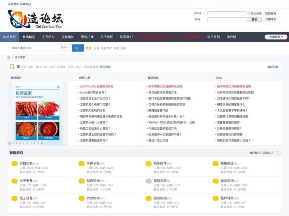Open topic 卫生纸怎么生产加工的？

point(95,98)
